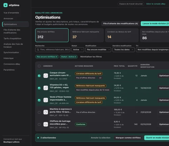Click the PRIX TOTAL column header
Viewport: 169px width, 146px height.
[x=119, y=66]
